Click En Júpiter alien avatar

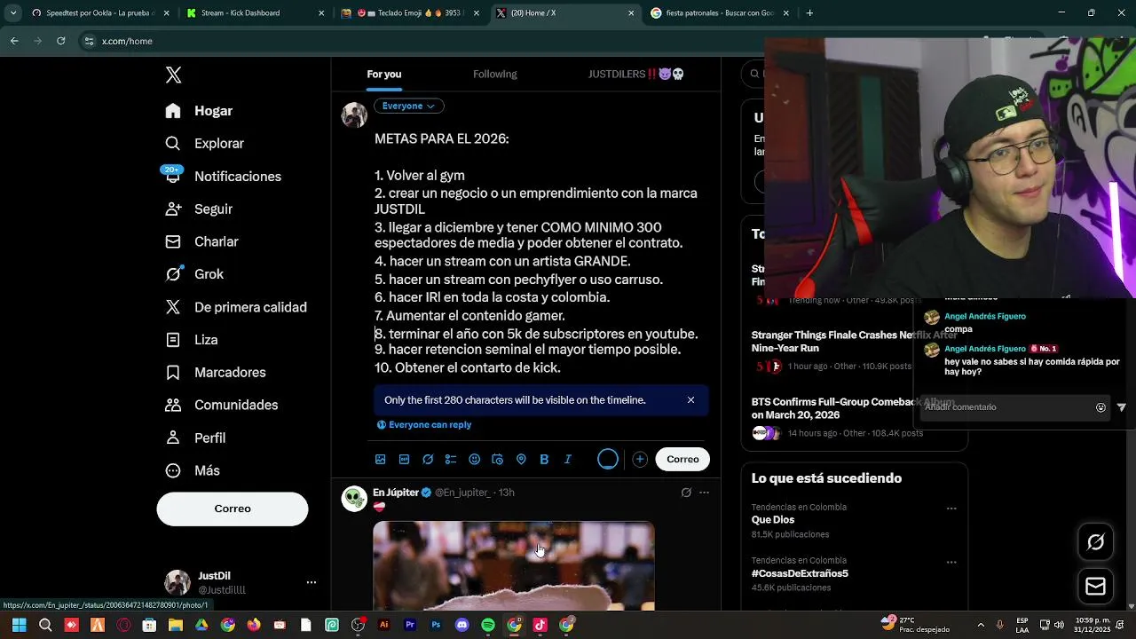355,499
